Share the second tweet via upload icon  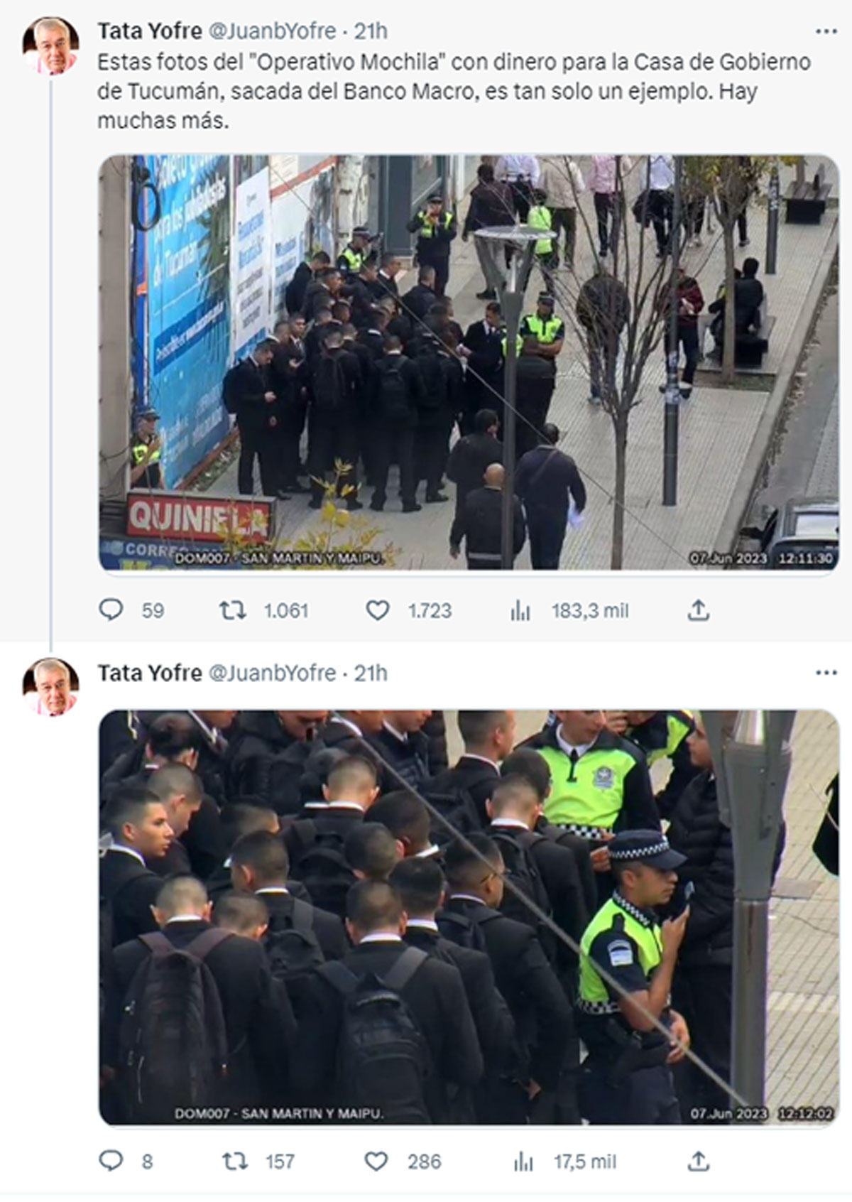699,1161
